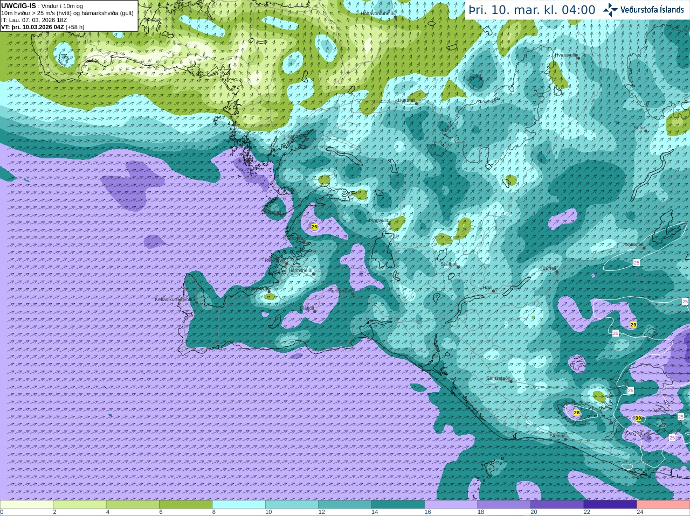The image size is (690, 516).
Task: Select the forecast time header Þri. 10. mar. kl. 04:00
Action: (532, 10)
